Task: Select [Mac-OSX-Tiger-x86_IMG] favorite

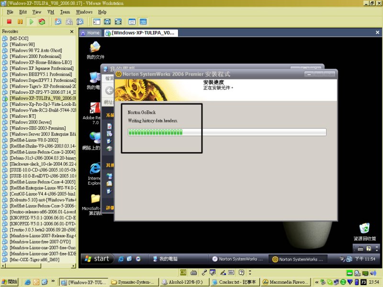Action: [34, 260]
